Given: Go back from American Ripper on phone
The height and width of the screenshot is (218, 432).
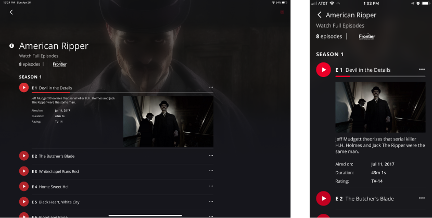Looking at the screenshot, I should [320, 15].
